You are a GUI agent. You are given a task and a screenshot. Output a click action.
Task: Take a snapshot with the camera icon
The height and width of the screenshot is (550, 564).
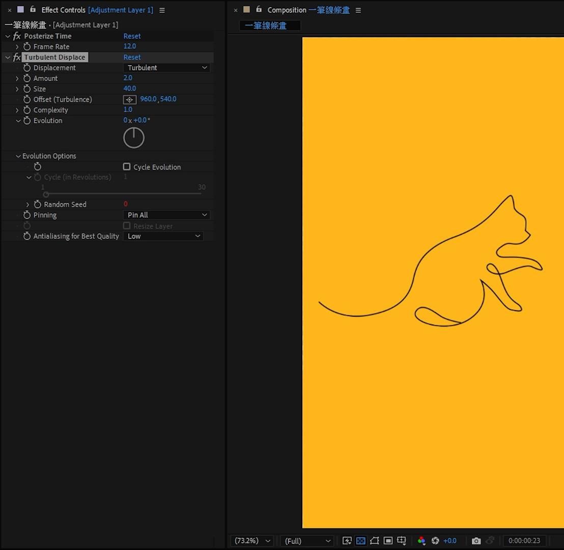[476, 541]
